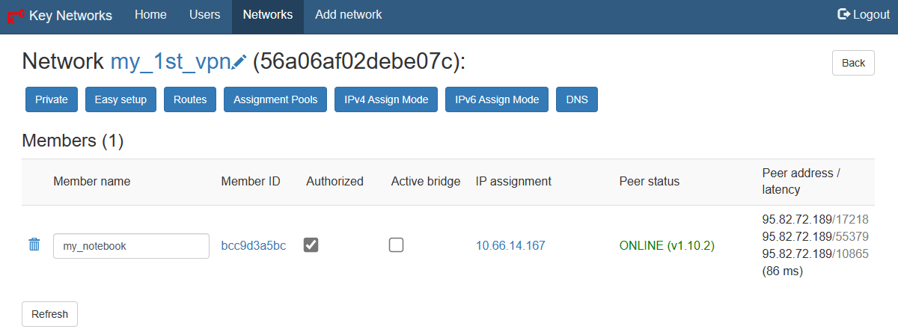Open the Home navigation tab

tap(150, 15)
